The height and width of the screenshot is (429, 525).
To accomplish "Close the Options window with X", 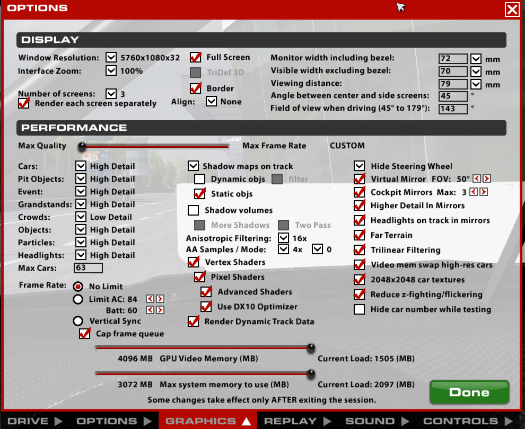I will (512, 10).
